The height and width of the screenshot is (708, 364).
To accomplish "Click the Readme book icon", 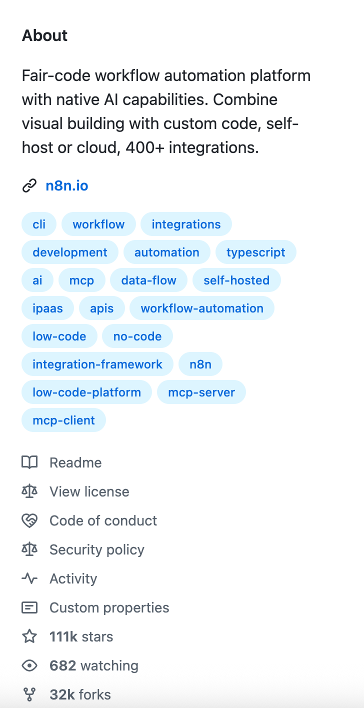I will [29, 462].
